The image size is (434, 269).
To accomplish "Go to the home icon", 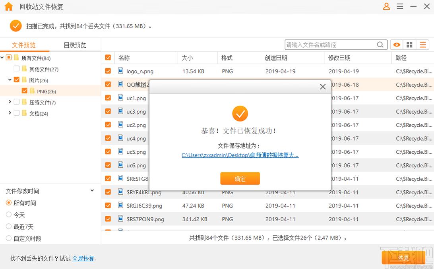I will (9, 6).
